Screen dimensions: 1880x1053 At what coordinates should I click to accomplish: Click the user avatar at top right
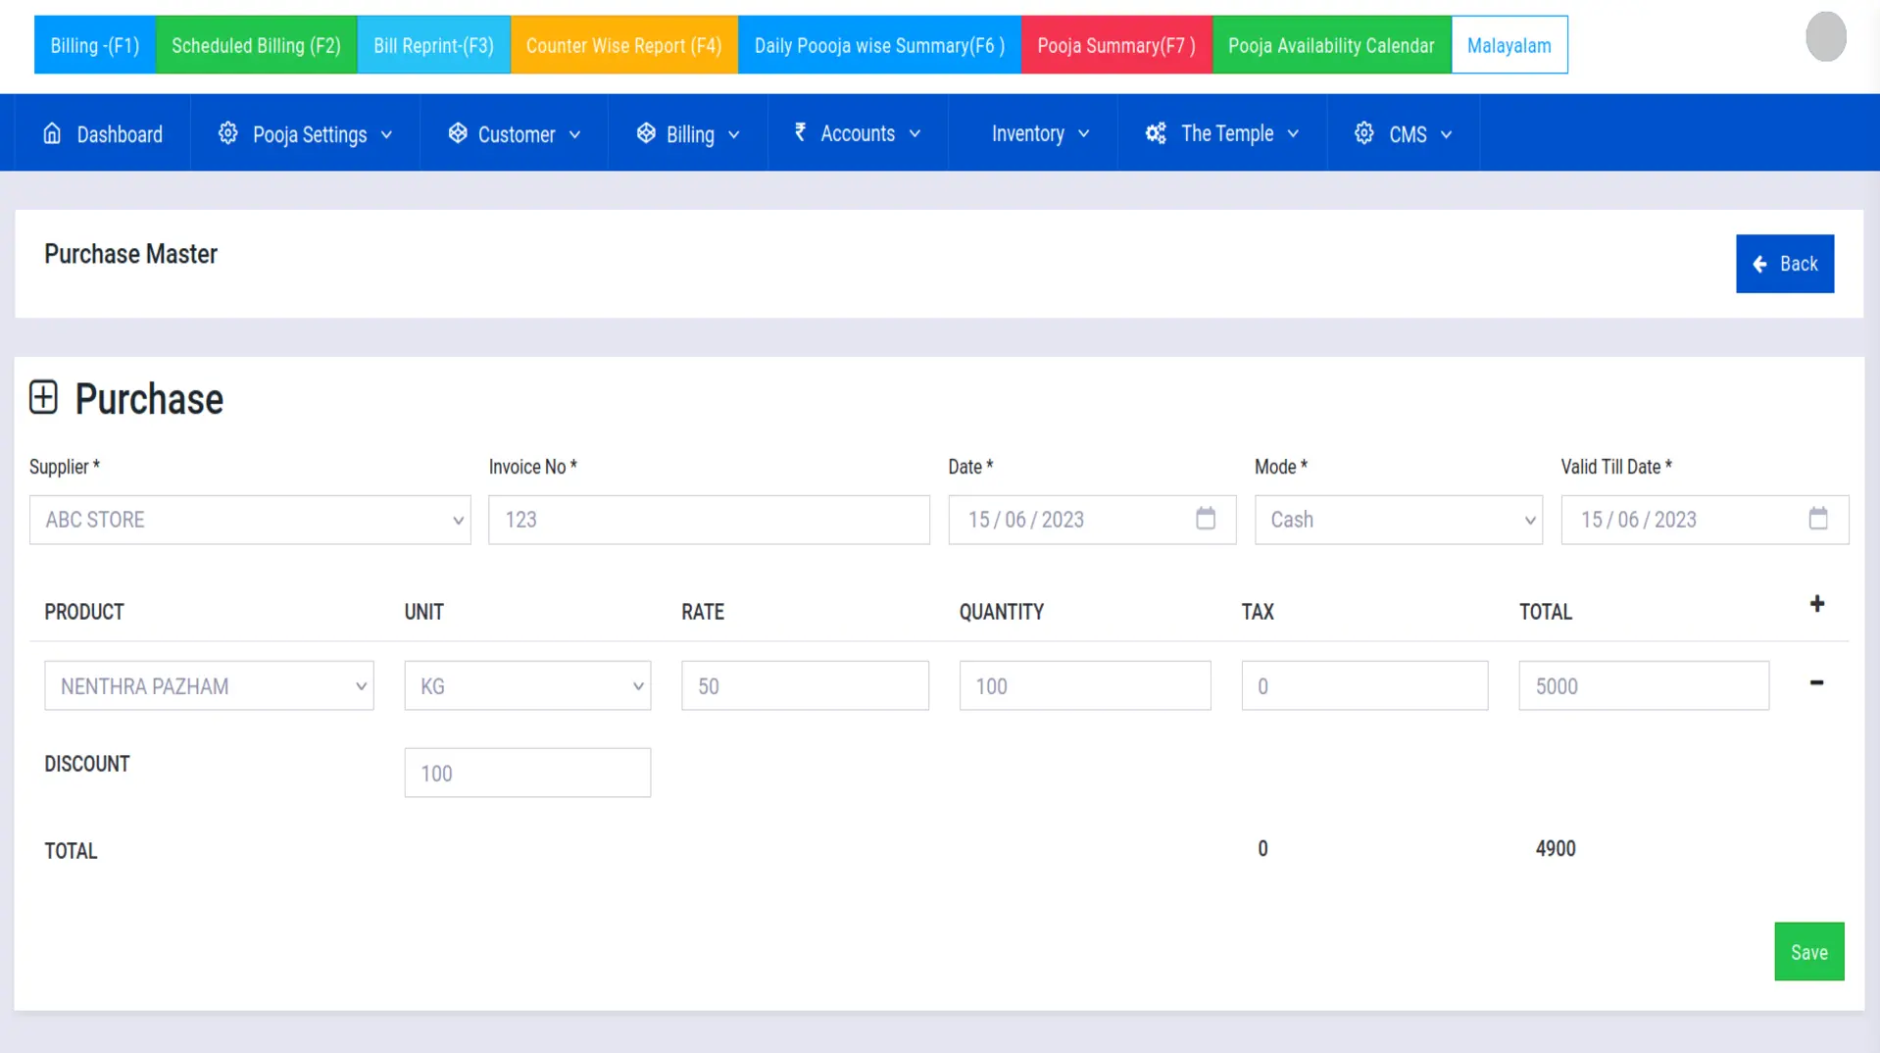1825,37
